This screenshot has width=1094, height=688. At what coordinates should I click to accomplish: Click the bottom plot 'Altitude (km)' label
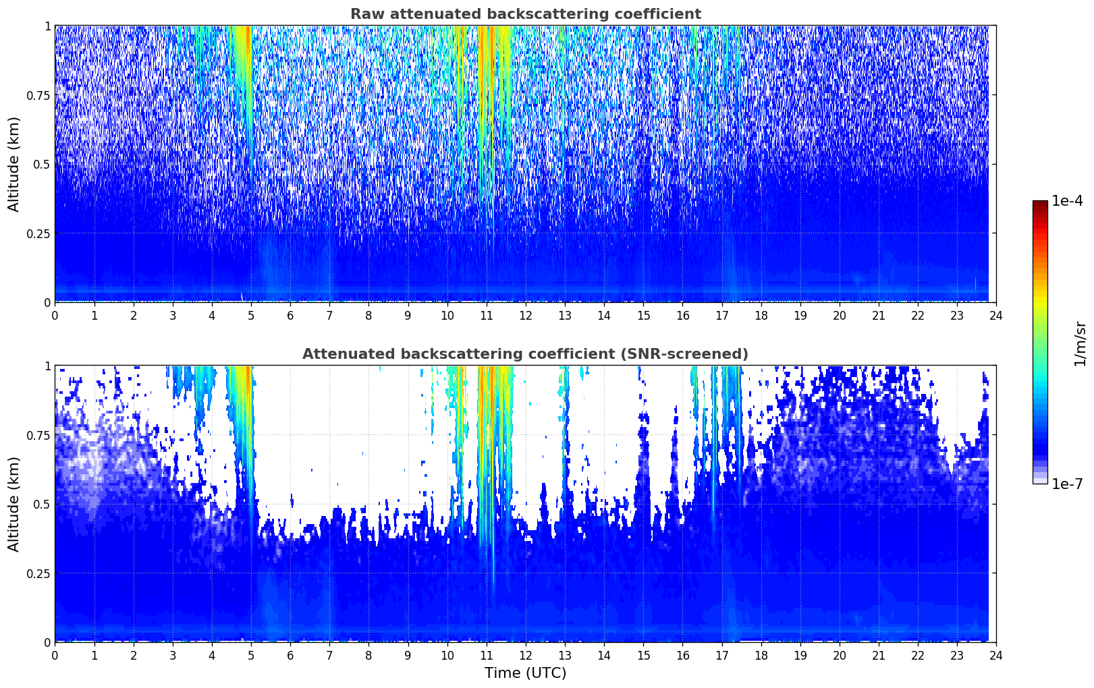tap(14, 504)
